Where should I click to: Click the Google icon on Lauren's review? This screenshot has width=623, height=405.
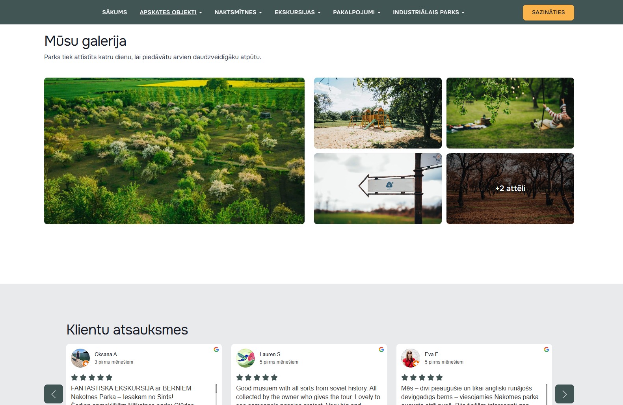point(381,349)
